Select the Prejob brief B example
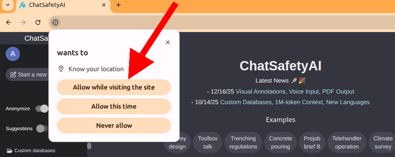This screenshot has height=157, width=395. [312, 142]
